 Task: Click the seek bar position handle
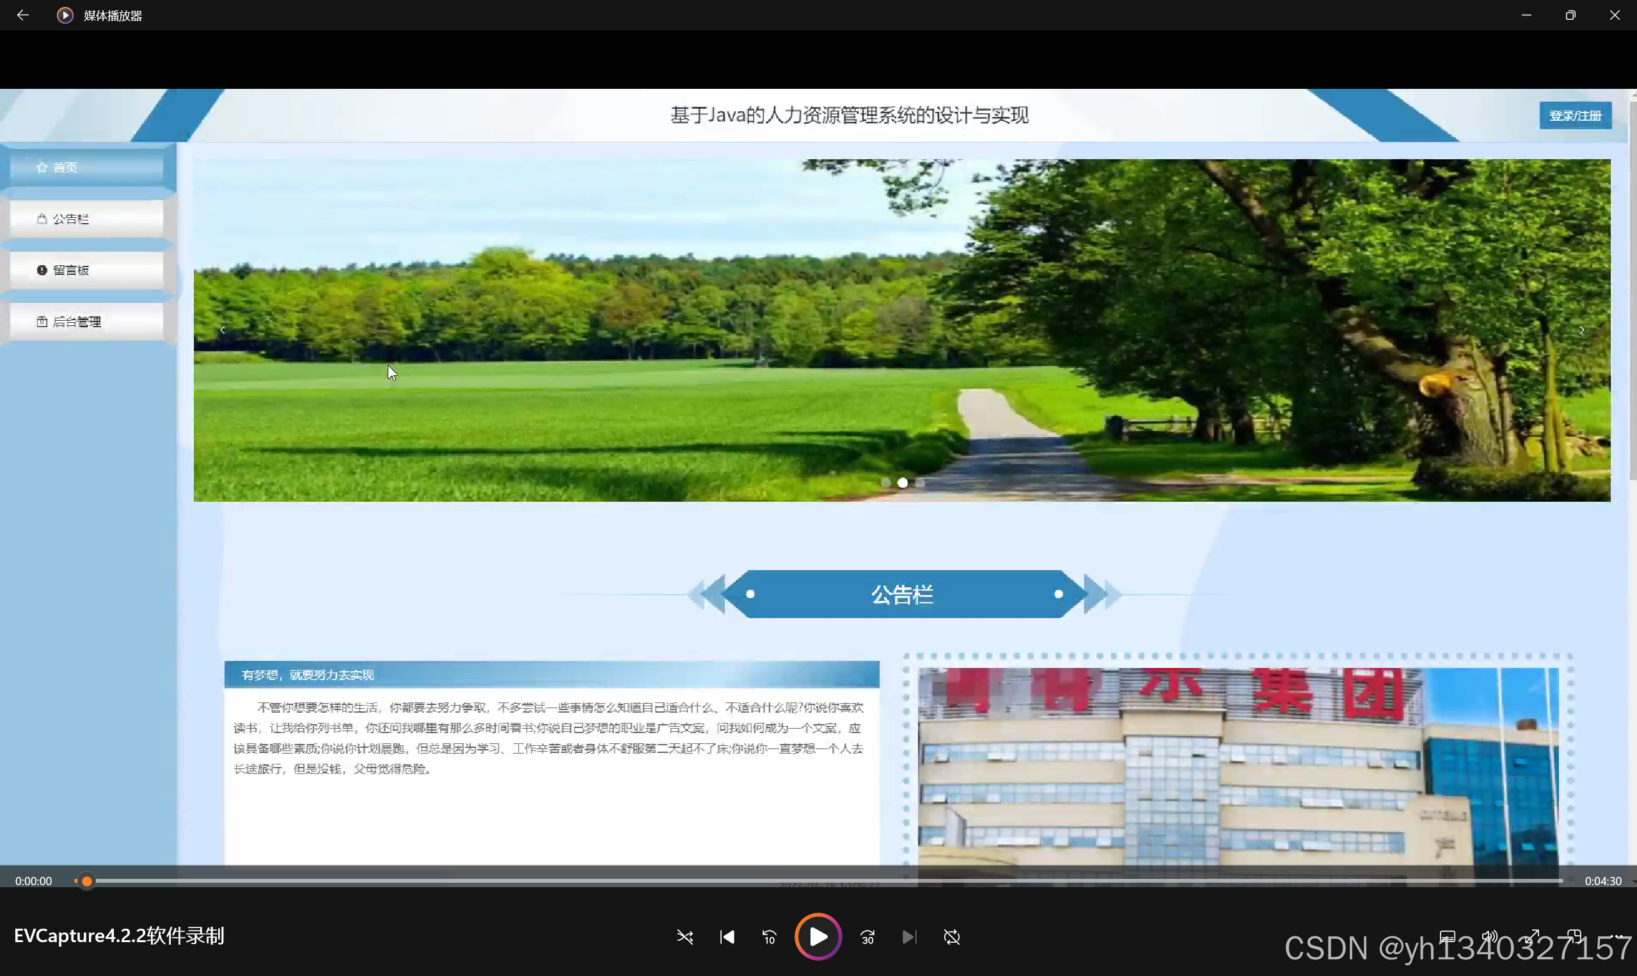tap(86, 881)
